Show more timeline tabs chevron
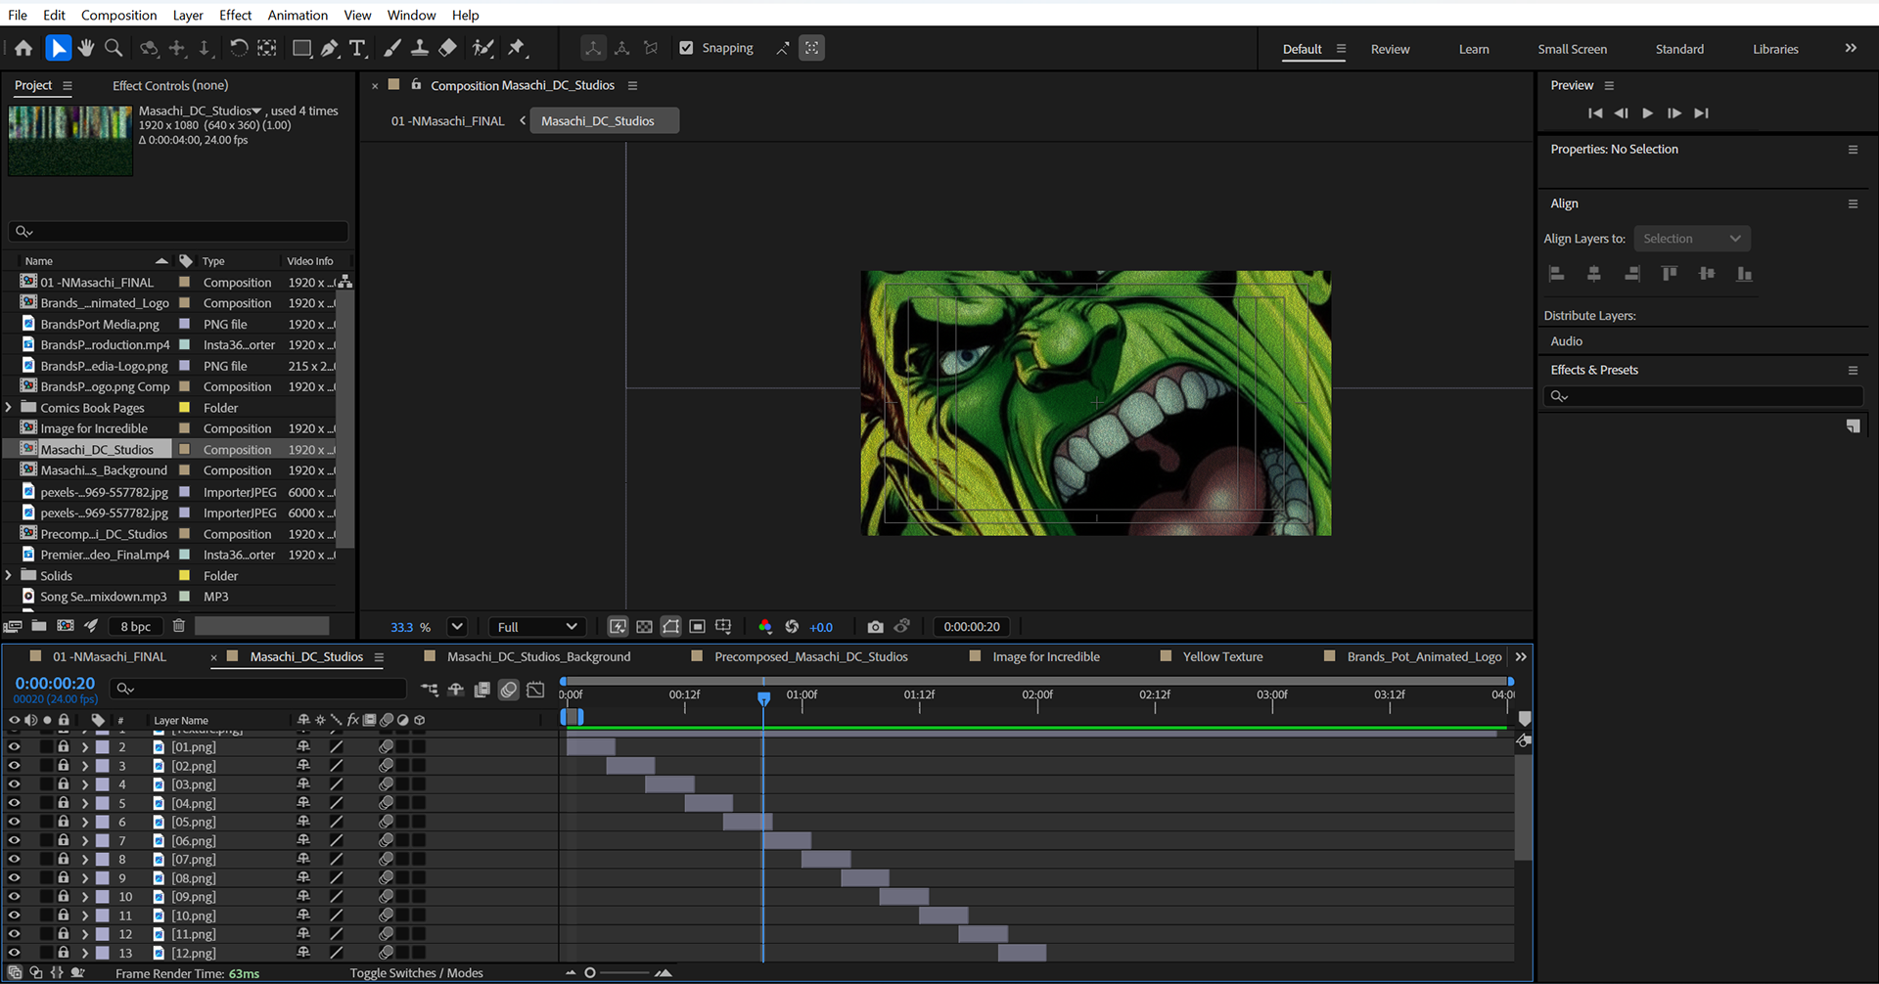Image resolution: width=1879 pixels, height=984 pixels. [1521, 657]
